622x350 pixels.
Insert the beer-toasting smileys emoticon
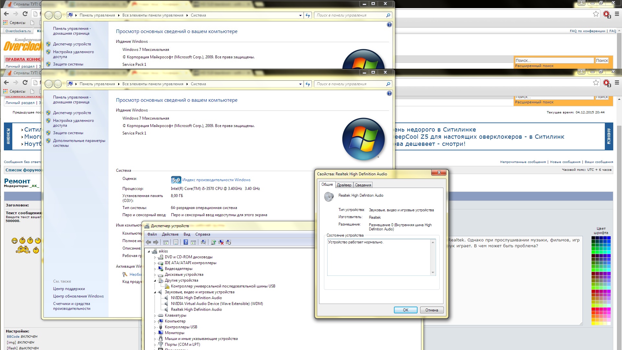click(23, 250)
